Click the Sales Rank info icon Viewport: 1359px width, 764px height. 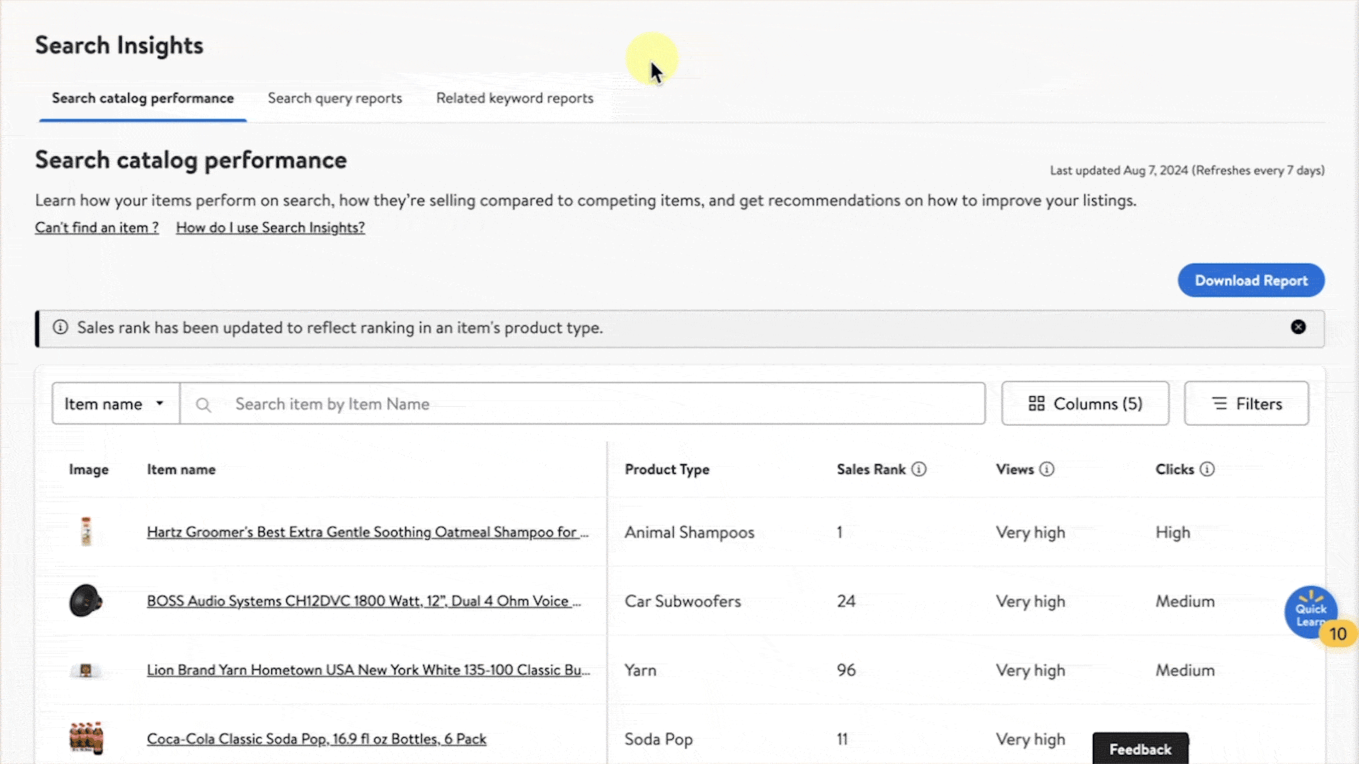tap(919, 469)
